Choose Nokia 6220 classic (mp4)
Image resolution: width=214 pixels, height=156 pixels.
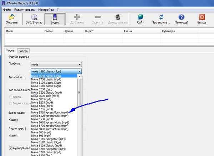(x=54, y=152)
